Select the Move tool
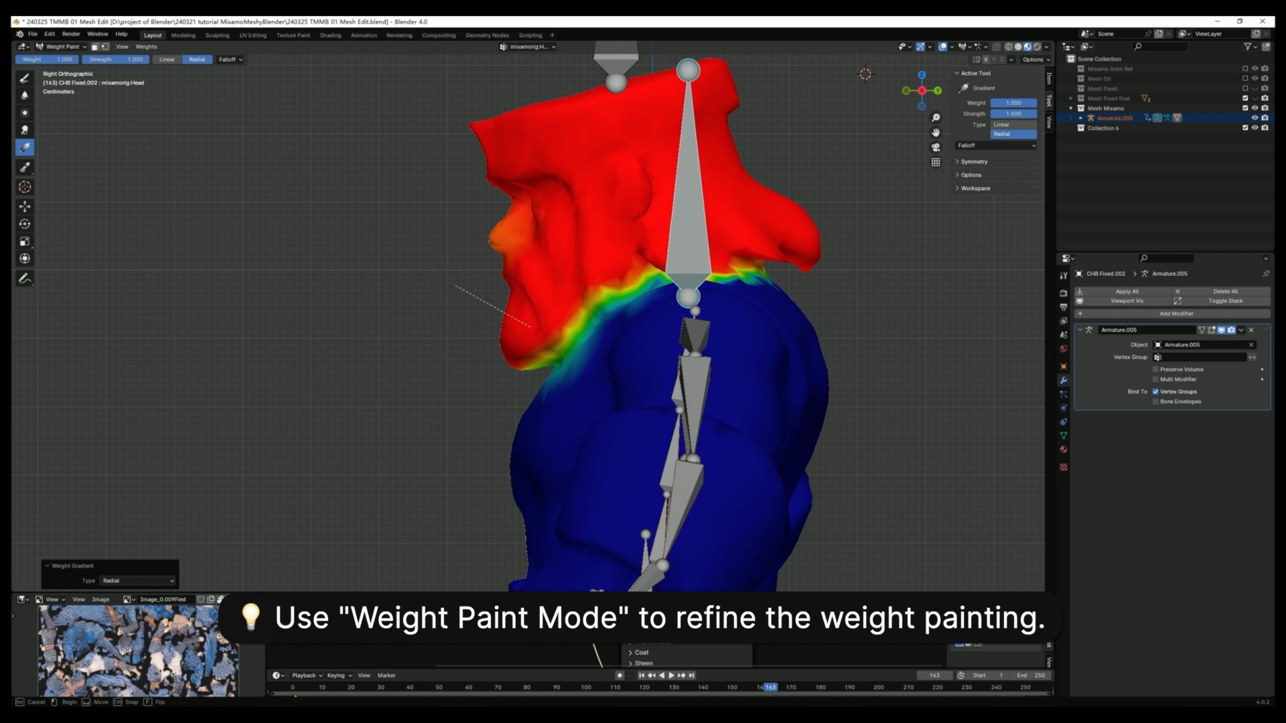Image resolution: width=1286 pixels, height=723 pixels. (x=25, y=206)
